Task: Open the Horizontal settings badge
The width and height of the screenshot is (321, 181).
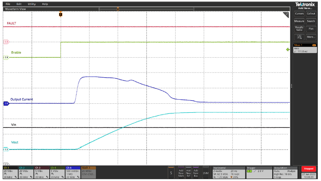Action: pyautogui.click(x=229, y=172)
